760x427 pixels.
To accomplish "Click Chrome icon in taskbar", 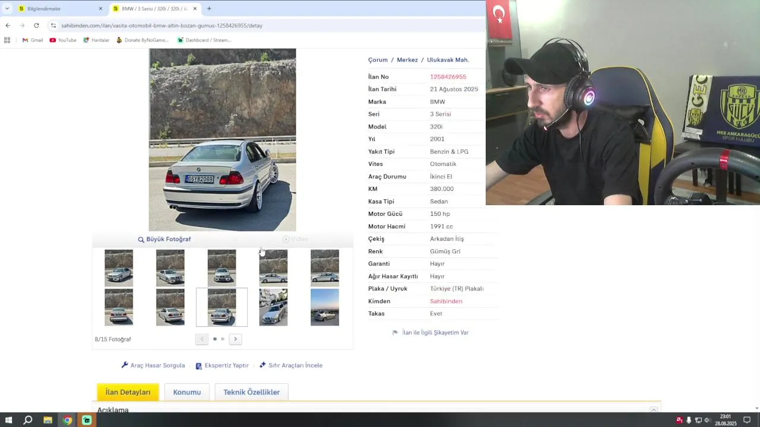I will [67, 420].
